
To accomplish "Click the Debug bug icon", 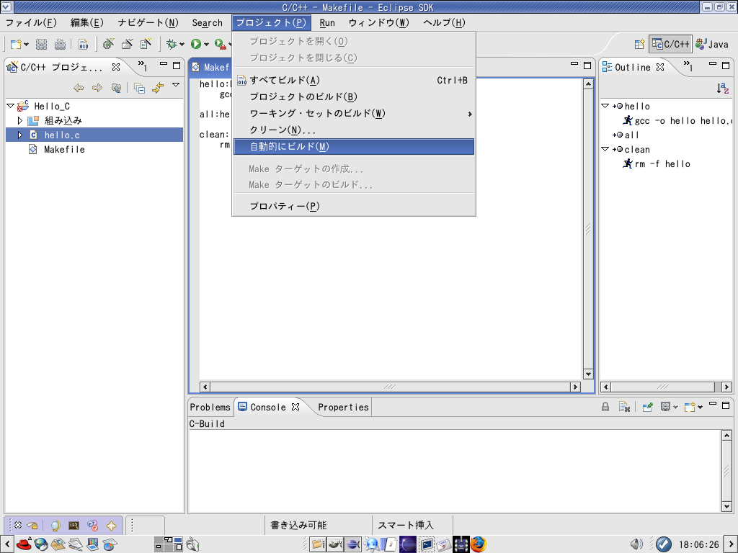I will click(x=172, y=44).
